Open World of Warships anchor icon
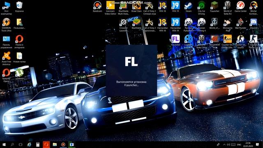This screenshot has width=263, height=148. pyautogui.click(x=215, y=24)
